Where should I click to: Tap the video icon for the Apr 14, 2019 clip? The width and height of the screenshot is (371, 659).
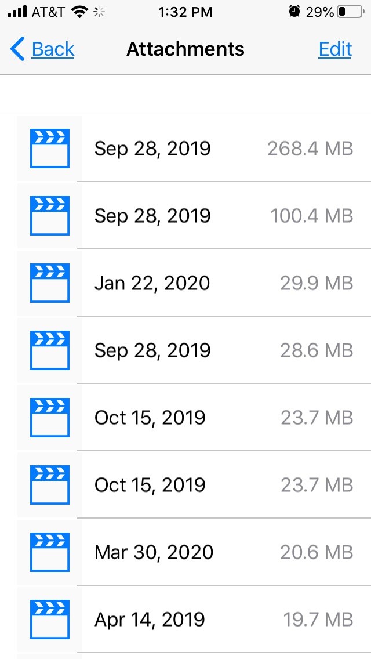(x=49, y=619)
